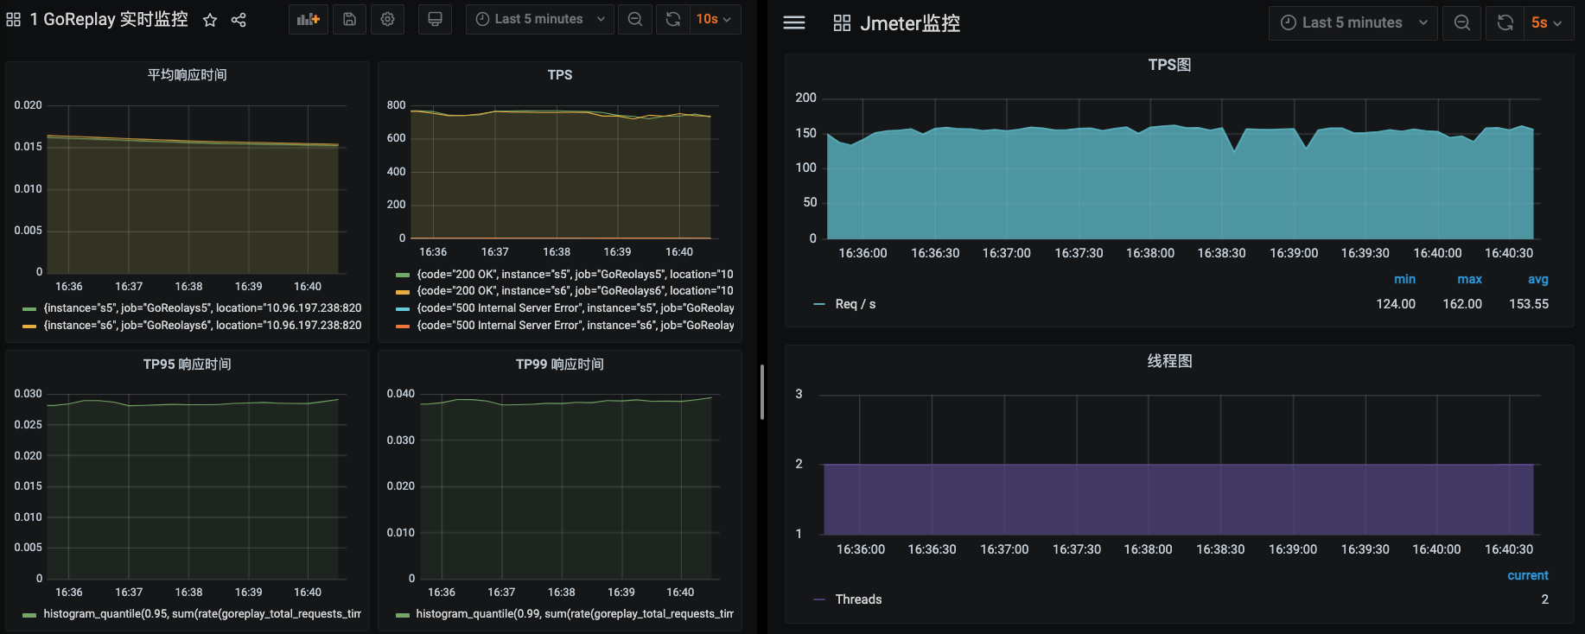
Task: Open GoReplay dashboard settings gear
Action: [388, 19]
